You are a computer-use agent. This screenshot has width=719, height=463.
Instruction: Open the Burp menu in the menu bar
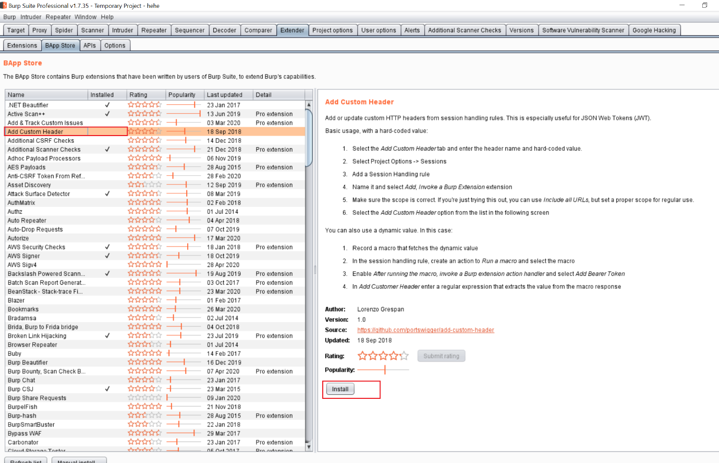(9, 17)
